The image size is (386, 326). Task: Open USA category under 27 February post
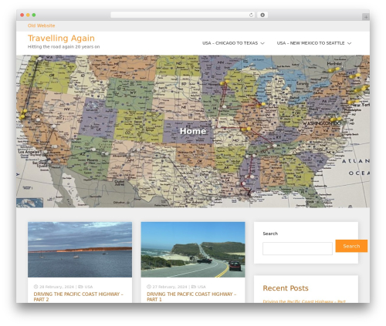(201, 287)
